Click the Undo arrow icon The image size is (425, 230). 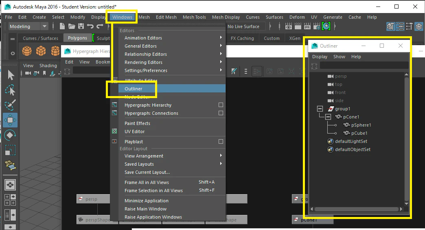pos(90,26)
